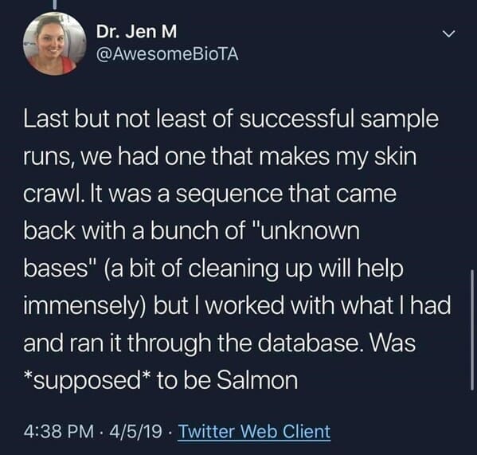Open the @AwesomeBioTA handle
Viewport: 477px width, 455px height.
[x=167, y=54]
